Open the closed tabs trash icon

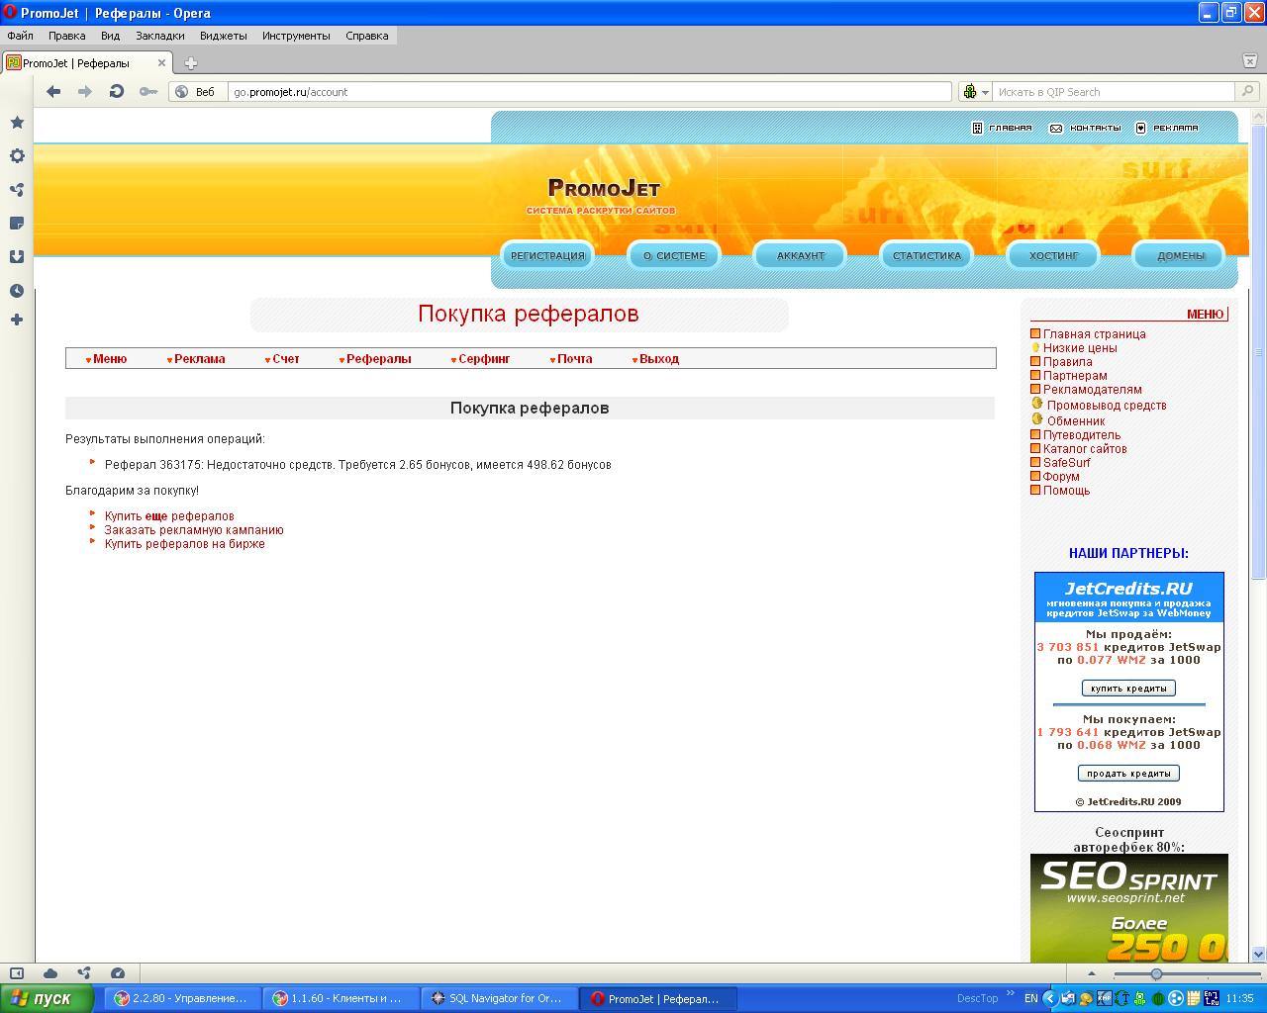coord(1249,60)
